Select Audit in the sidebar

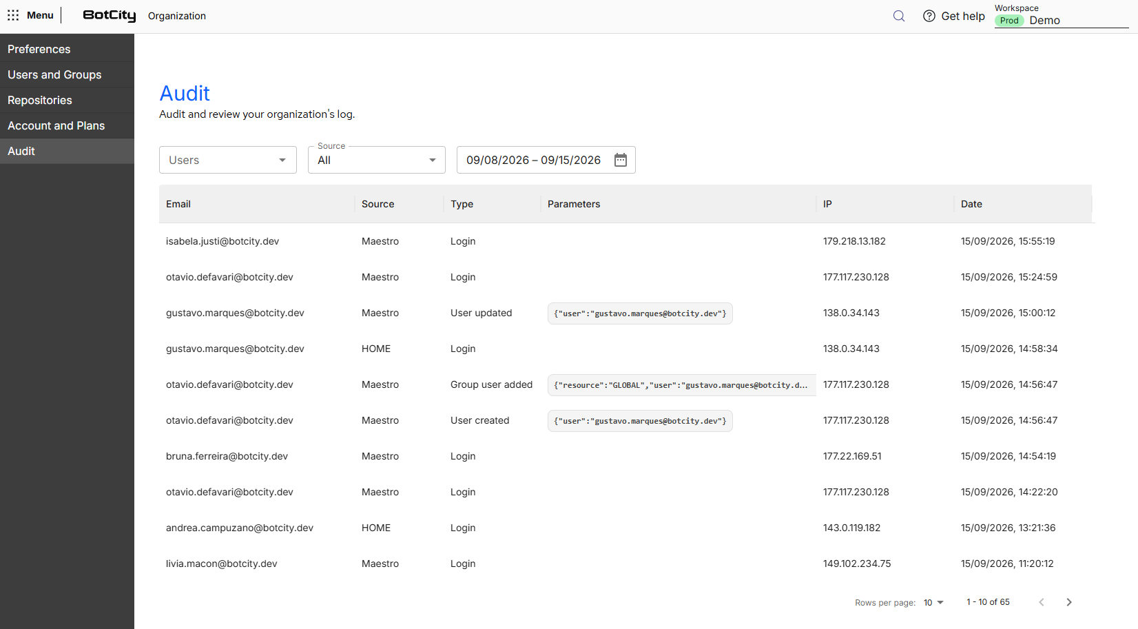click(x=67, y=151)
